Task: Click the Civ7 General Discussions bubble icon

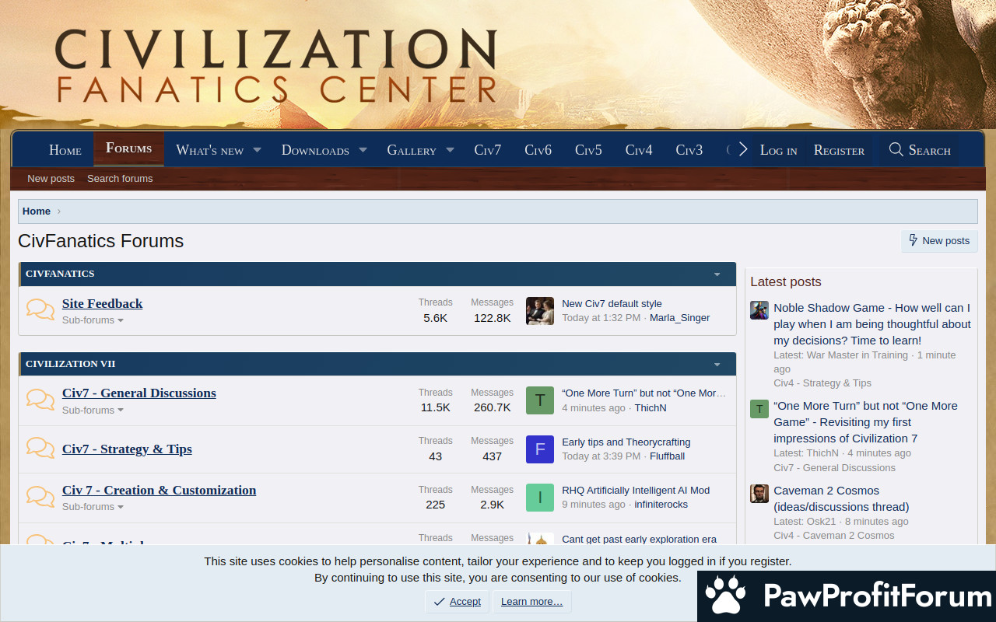Action: point(40,400)
